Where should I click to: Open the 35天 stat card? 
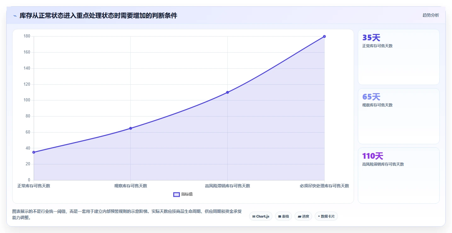[x=398, y=57]
